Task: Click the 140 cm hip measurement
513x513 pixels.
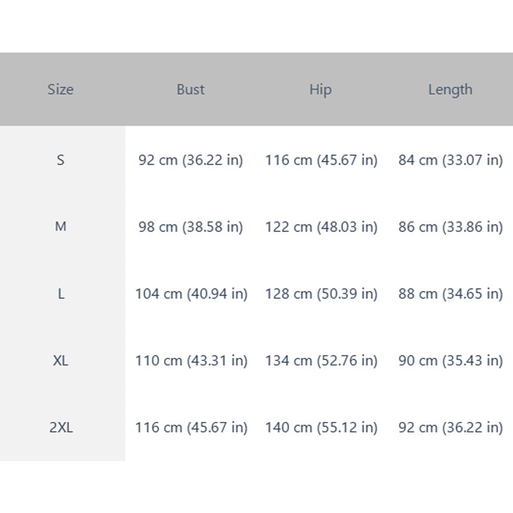Action: click(x=321, y=428)
